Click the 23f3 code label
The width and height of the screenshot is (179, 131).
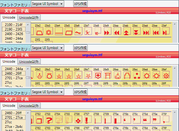click(x=47, y=40)
